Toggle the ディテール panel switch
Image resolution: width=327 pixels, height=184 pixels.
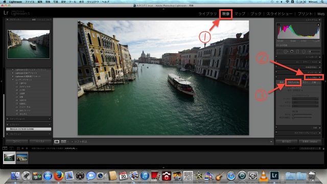point(276,72)
